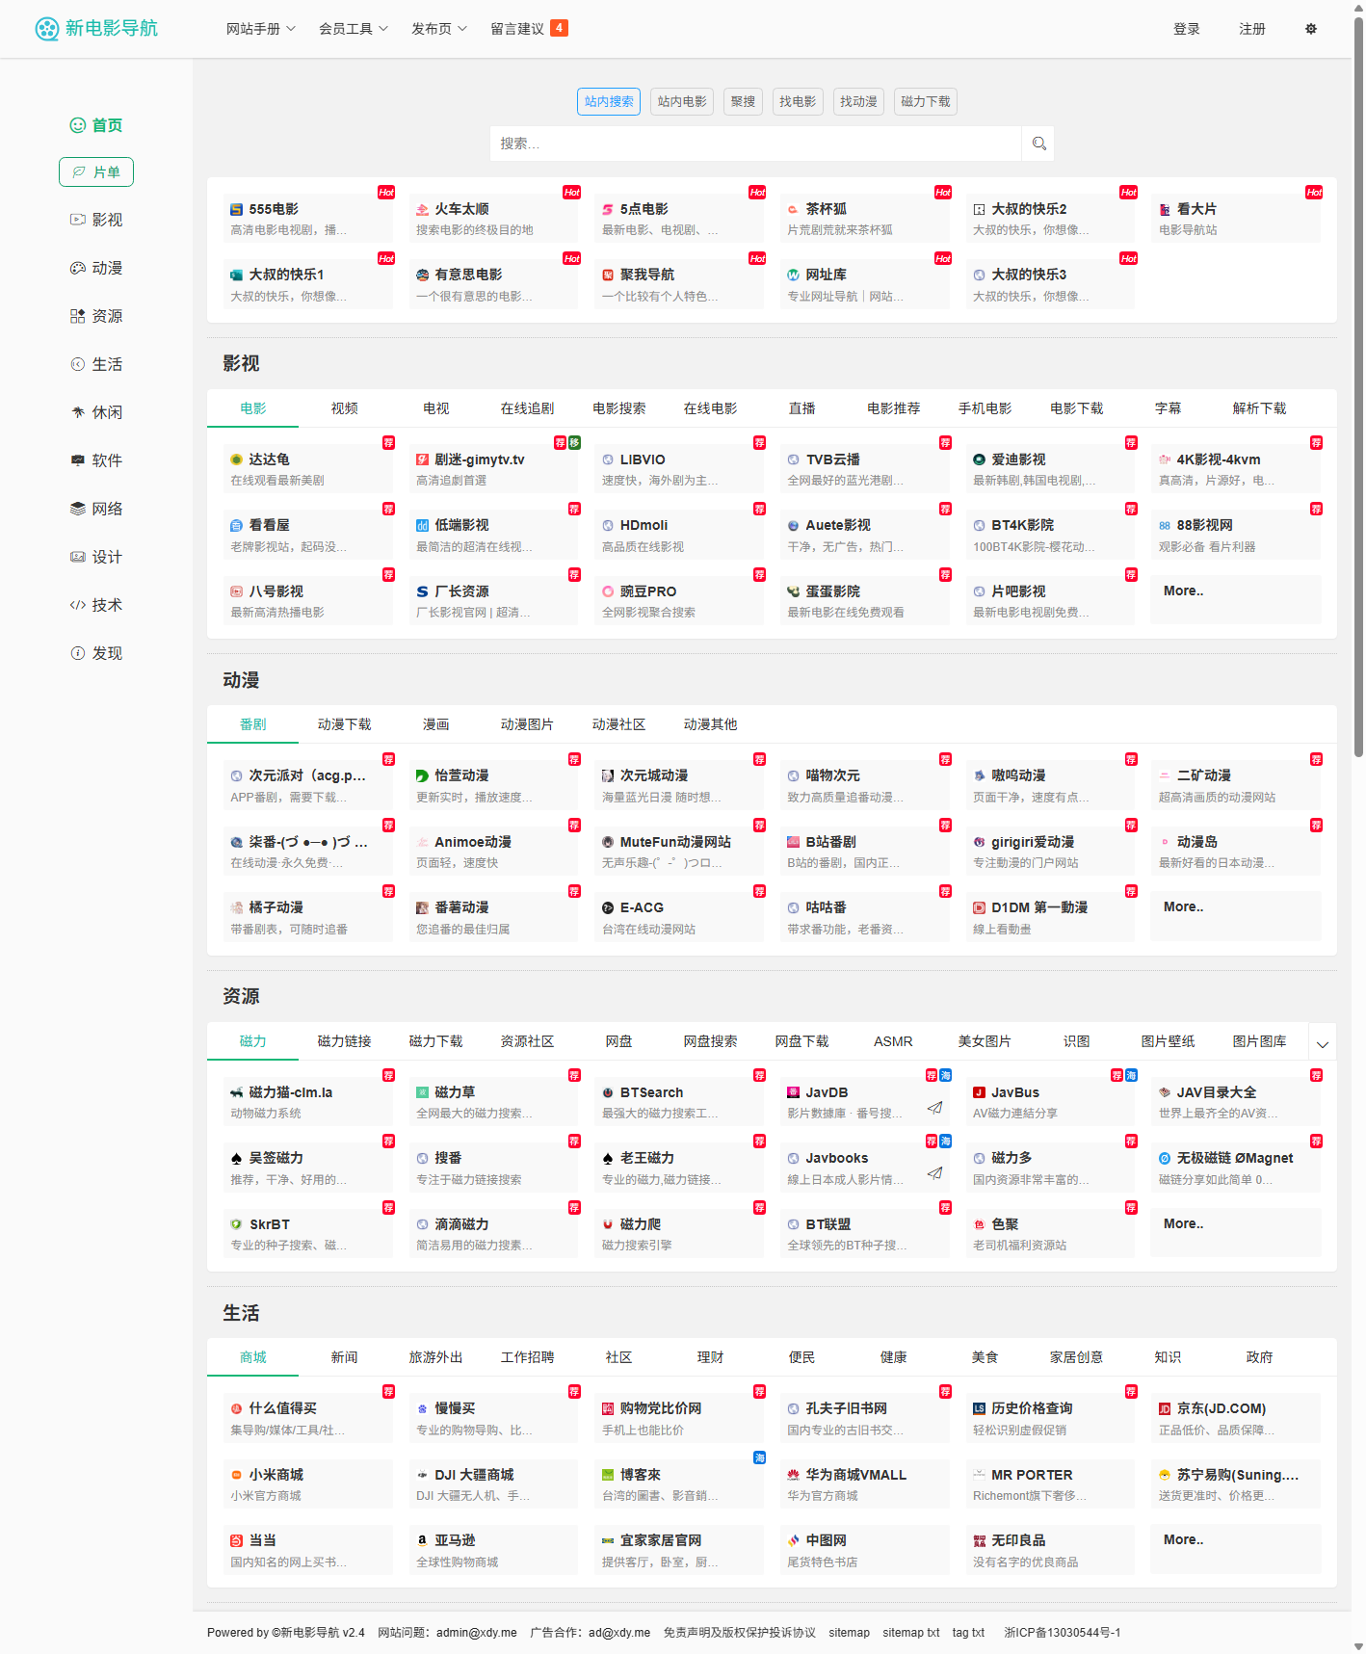
Task: Switch search mode to 聚搜
Action: point(743,101)
